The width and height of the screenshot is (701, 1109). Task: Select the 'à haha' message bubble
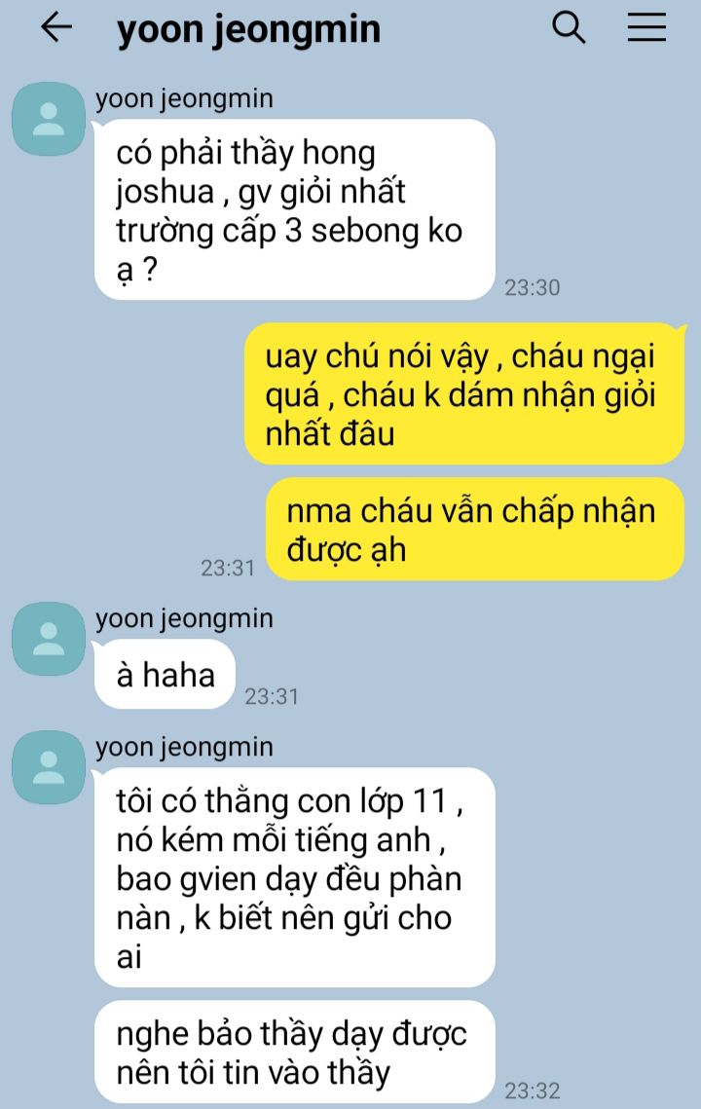tap(165, 674)
